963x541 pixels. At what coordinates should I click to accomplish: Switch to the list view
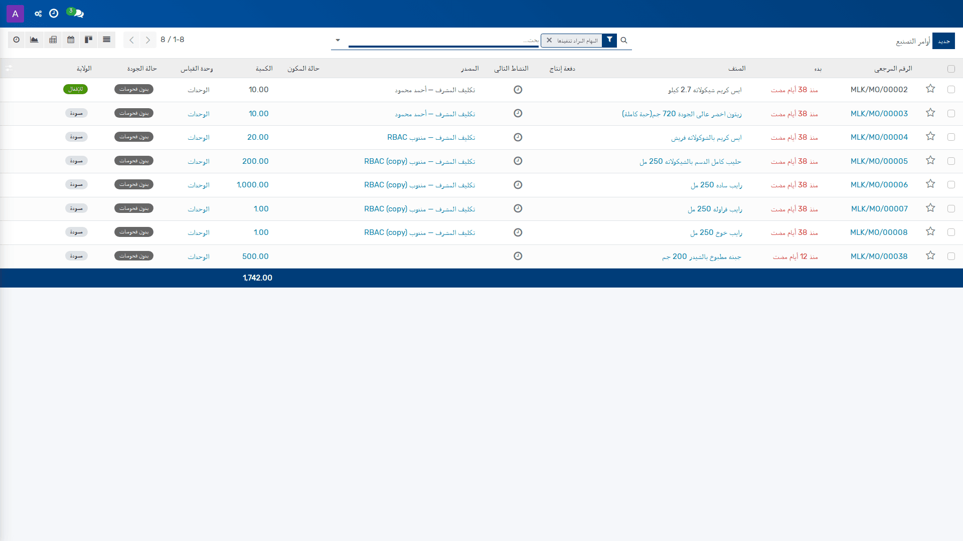point(106,40)
